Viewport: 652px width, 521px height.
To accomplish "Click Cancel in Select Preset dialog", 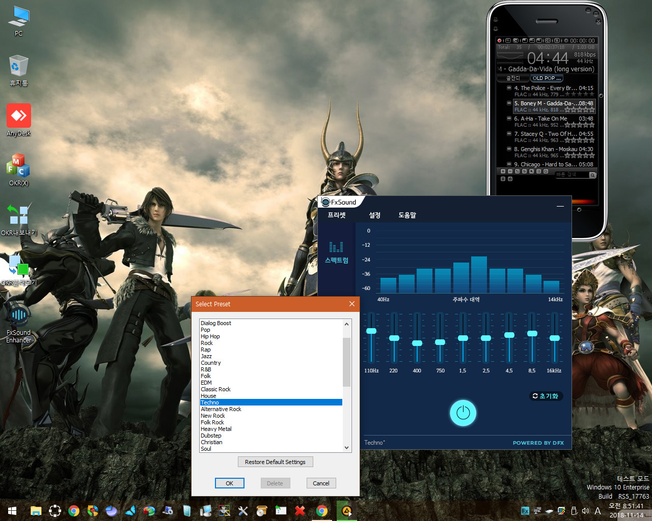I will [x=321, y=483].
